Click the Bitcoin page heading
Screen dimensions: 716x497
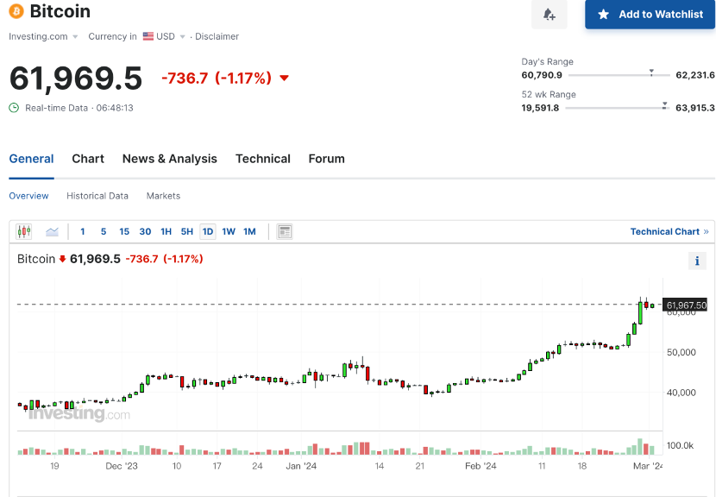[60, 11]
